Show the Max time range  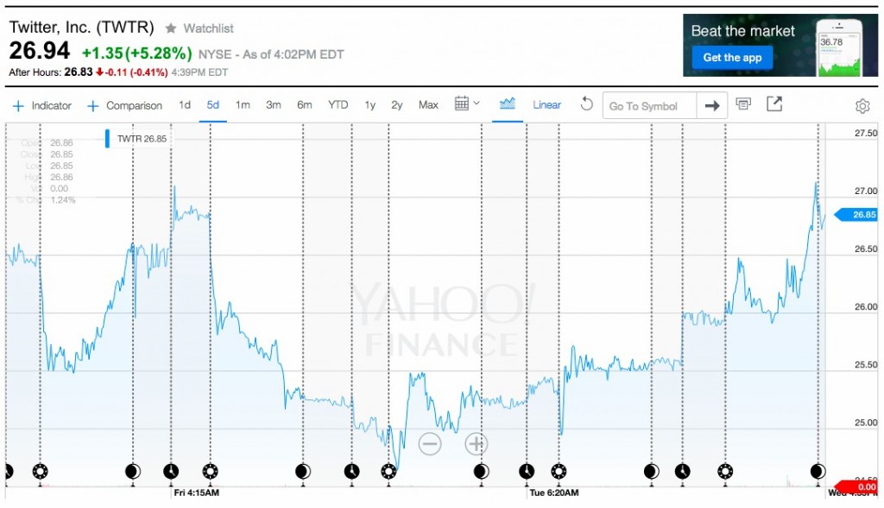coord(428,105)
